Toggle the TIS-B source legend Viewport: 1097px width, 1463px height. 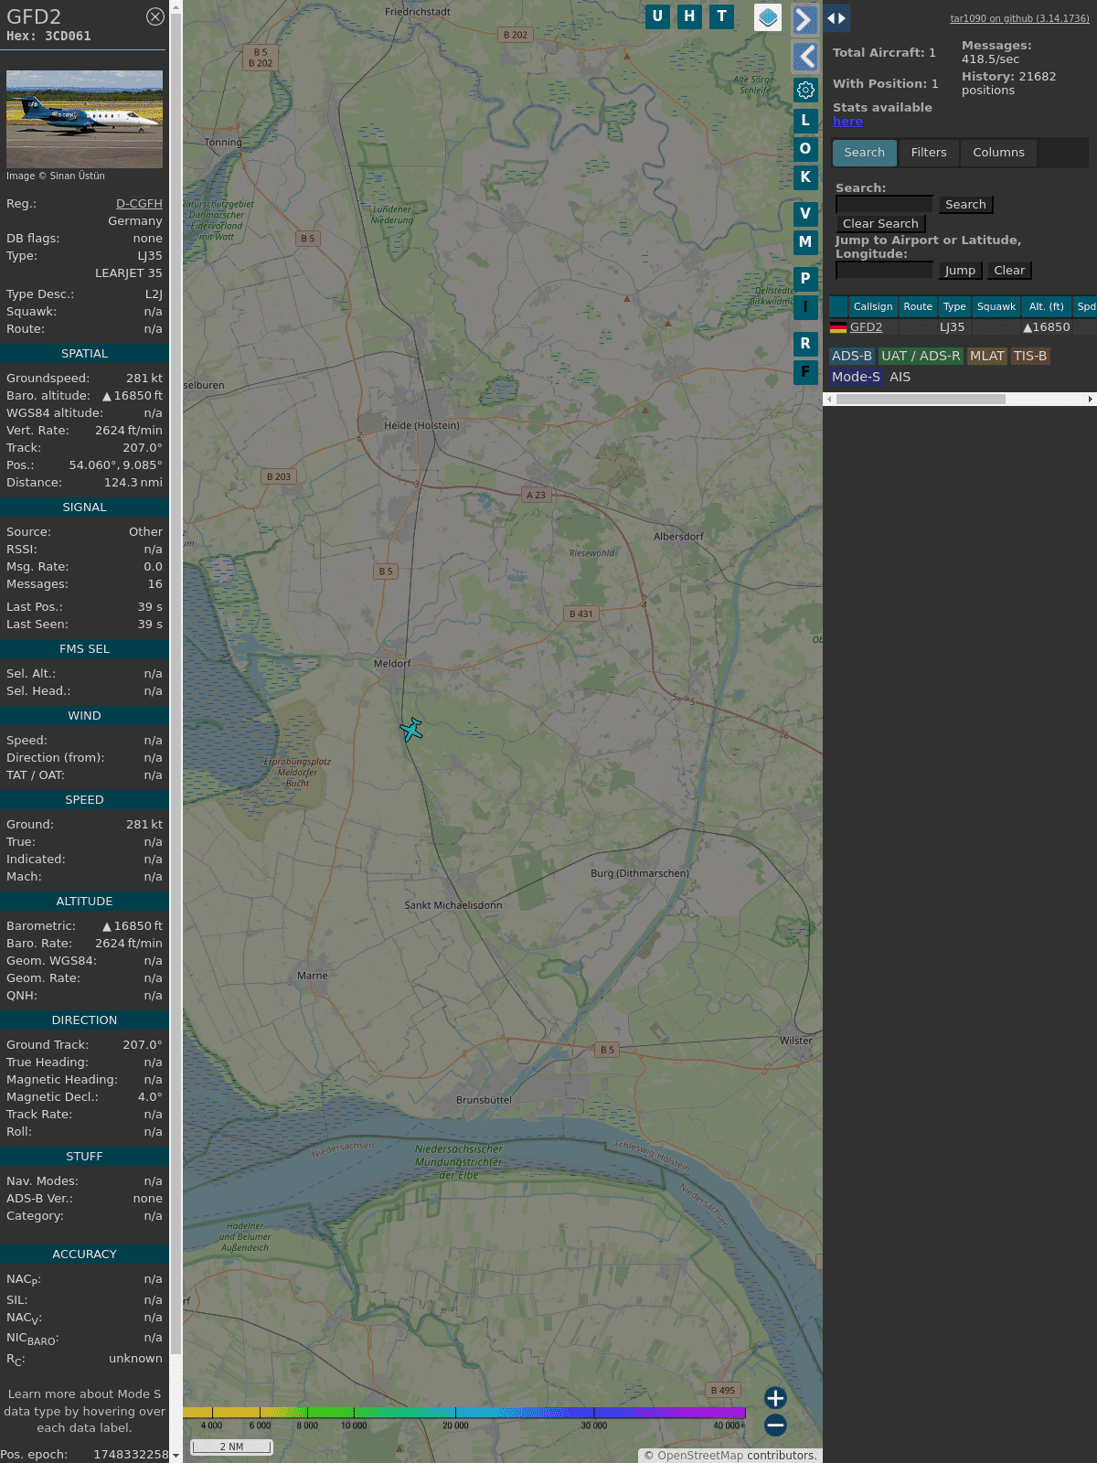click(1030, 357)
